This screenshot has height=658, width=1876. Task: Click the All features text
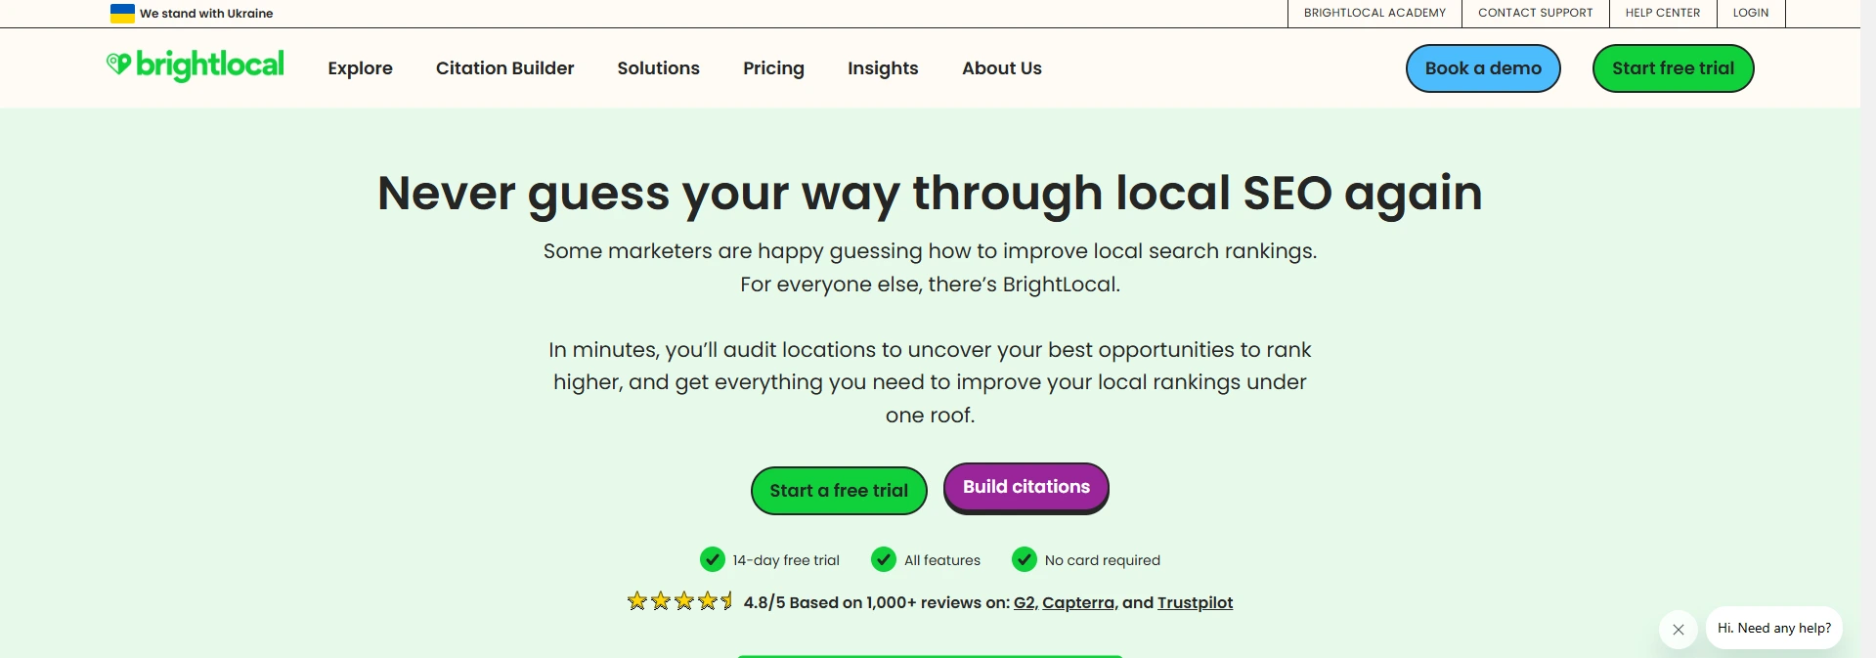pyautogui.click(x=942, y=560)
